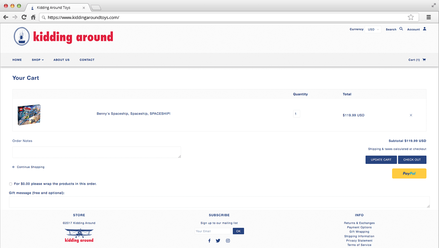
Task: Click the Order Notes text area
Action: pyautogui.click(x=97, y=152)
